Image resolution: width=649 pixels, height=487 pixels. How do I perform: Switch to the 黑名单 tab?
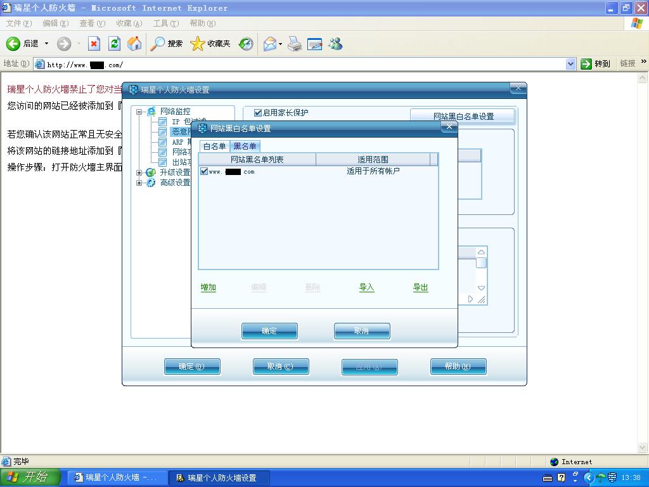(x=245, y=146)
